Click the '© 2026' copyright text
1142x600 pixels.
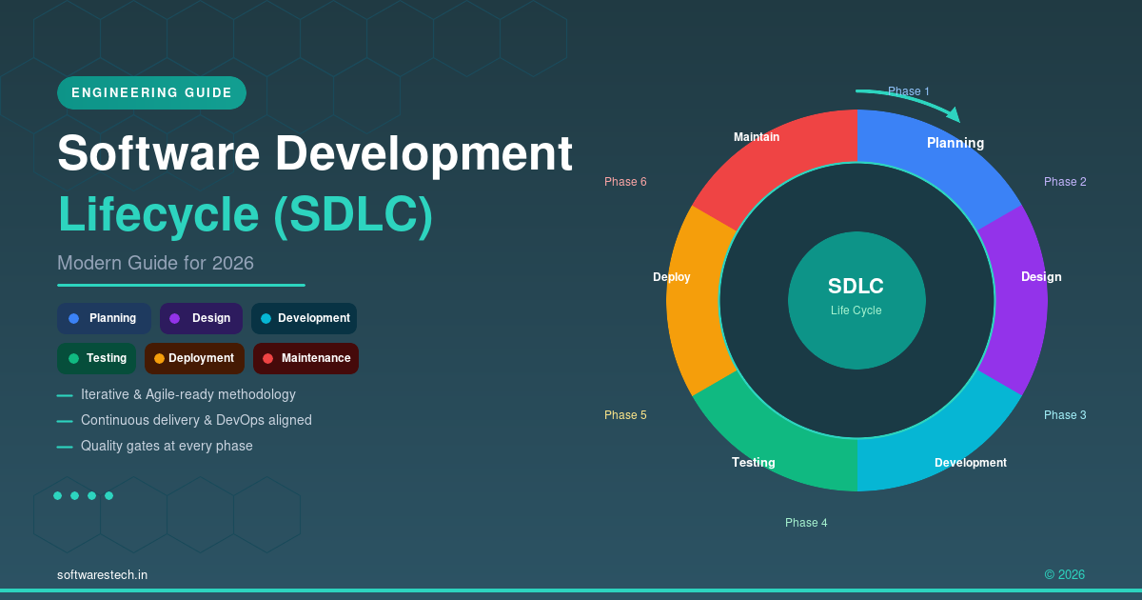(x=1065, y=575)
